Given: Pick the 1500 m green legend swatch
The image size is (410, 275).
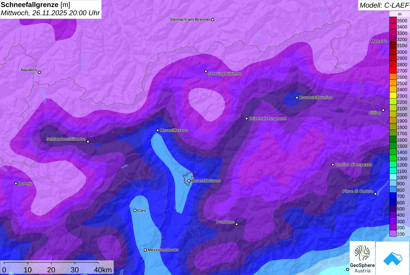Looking at the screenshot, I should (393, 146).
